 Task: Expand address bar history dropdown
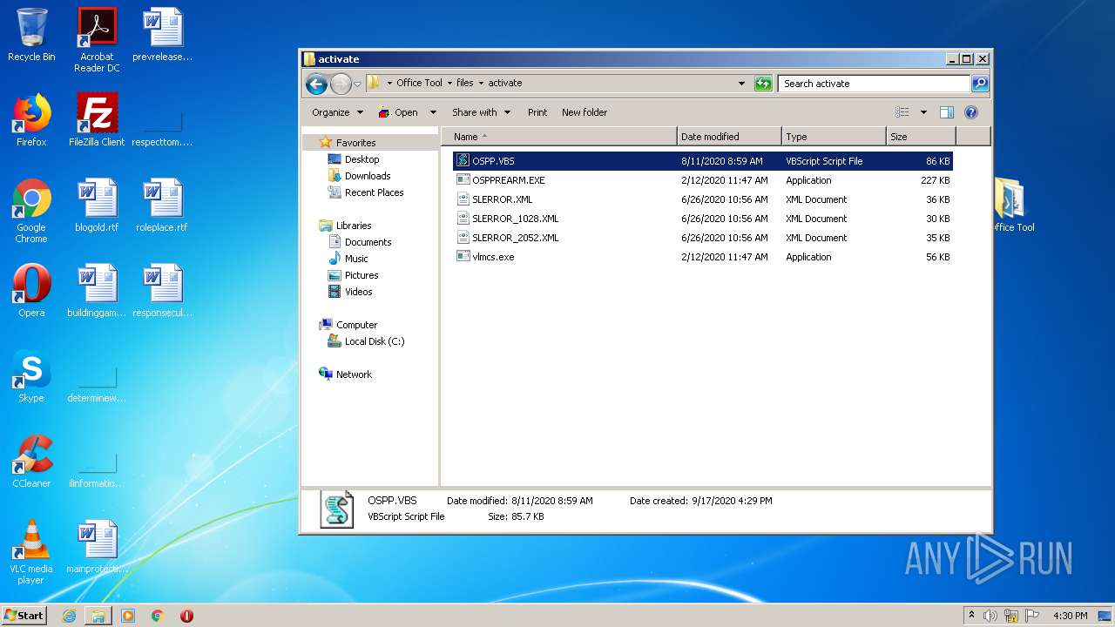point(741,84)
